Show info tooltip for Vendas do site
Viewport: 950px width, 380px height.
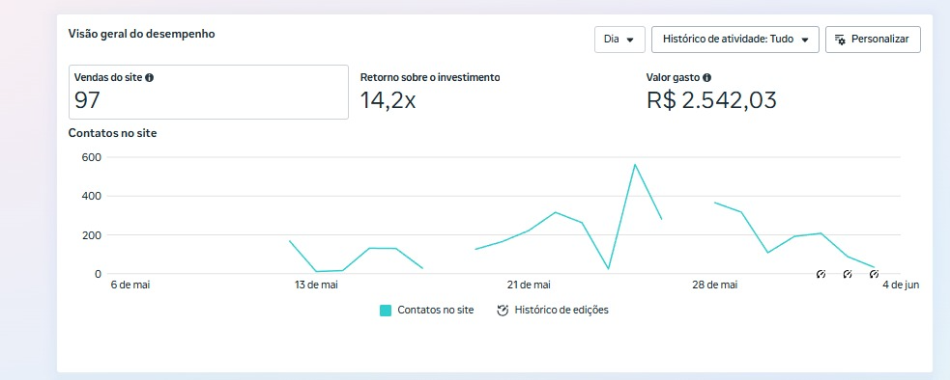click(x=149, y=77)
